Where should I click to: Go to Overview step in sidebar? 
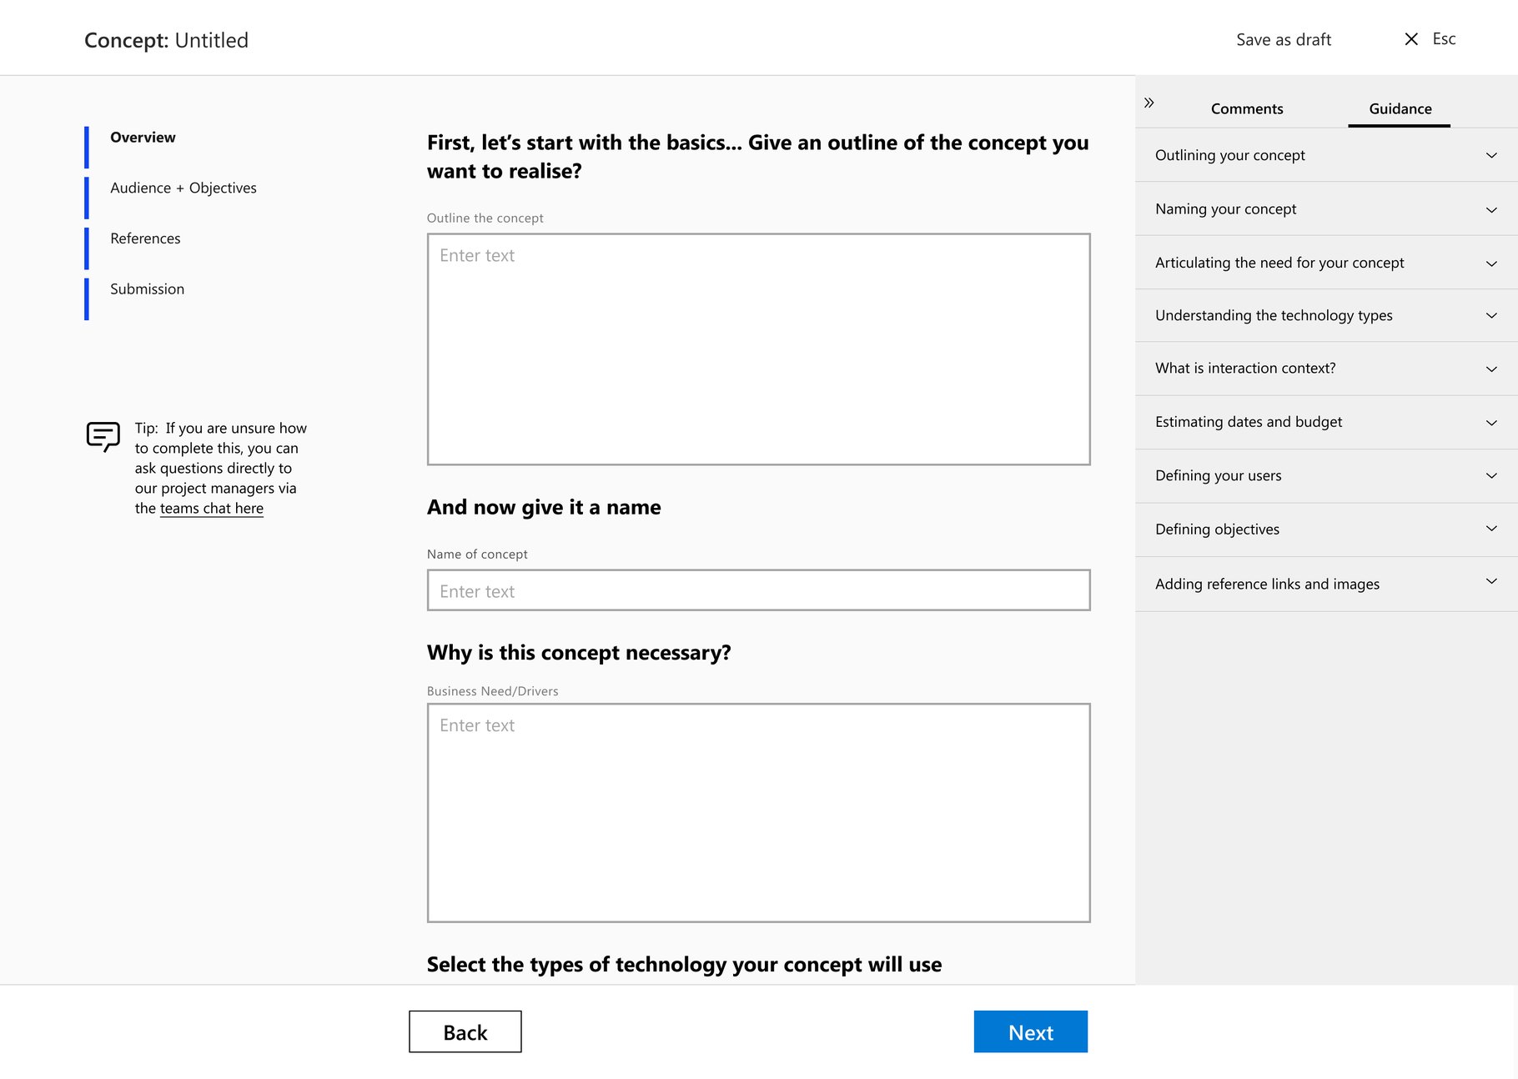click(143, 138)
